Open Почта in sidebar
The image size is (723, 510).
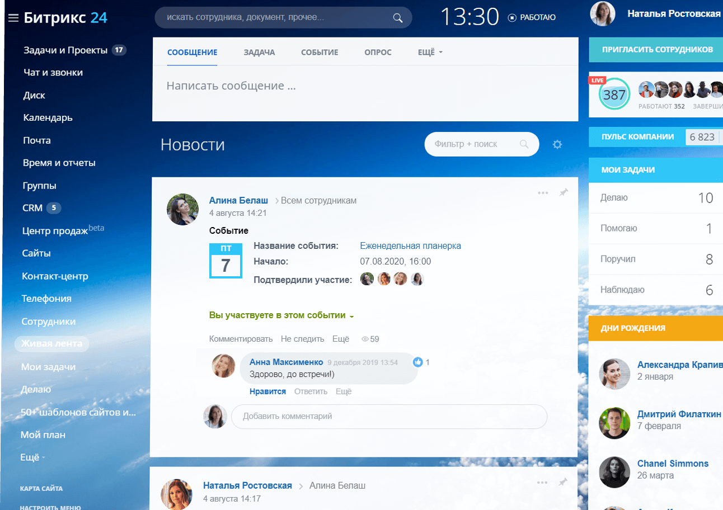click(x=37, y=140)
